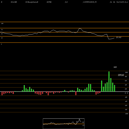The width and height of the screenshot is (129, 129).
Task: Click the '-60' MR axis label
Action: coord(126,106)
